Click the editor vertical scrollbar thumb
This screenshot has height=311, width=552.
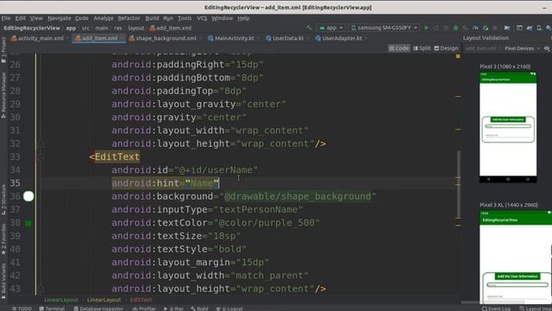pyautogui.click(x=458, y=185)
